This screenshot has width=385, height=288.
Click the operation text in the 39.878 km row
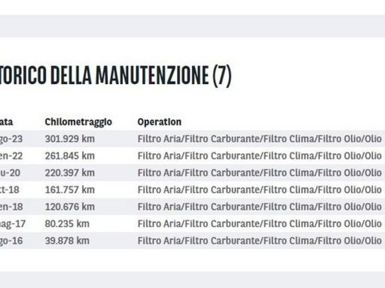(x=259, y=241)
